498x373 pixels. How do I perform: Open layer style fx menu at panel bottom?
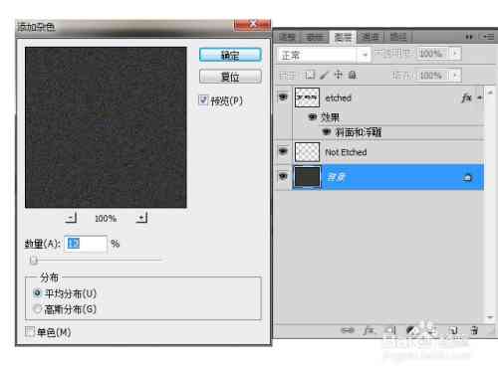pos(369,330)
